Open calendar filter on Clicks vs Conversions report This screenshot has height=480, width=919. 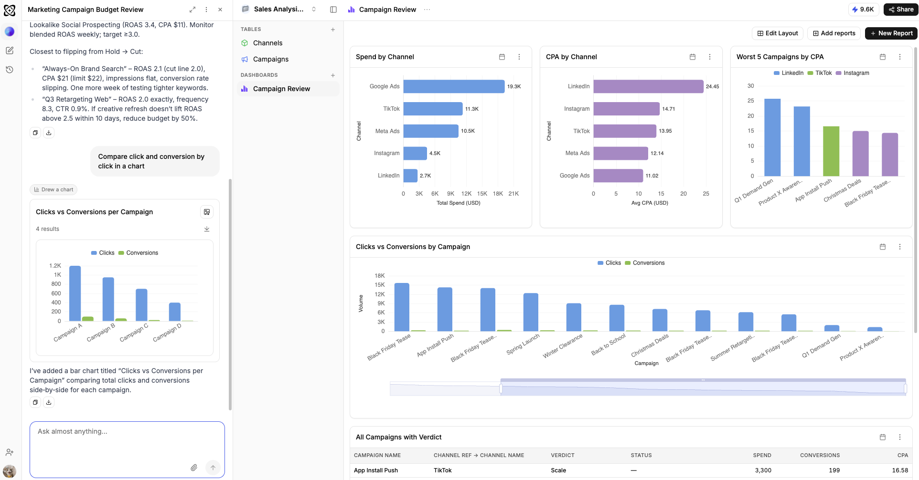pos(883,247)
